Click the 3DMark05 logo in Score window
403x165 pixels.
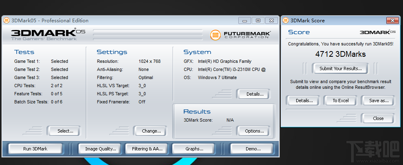point(378,32)
